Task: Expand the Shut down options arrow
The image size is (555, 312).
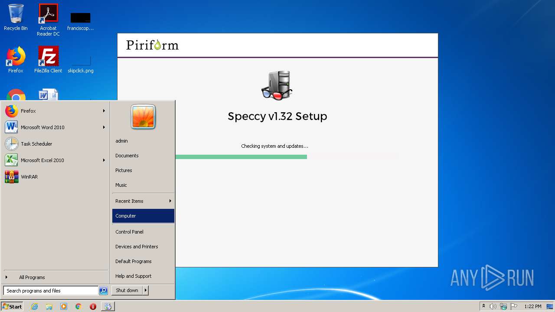Action: [146, 291]
